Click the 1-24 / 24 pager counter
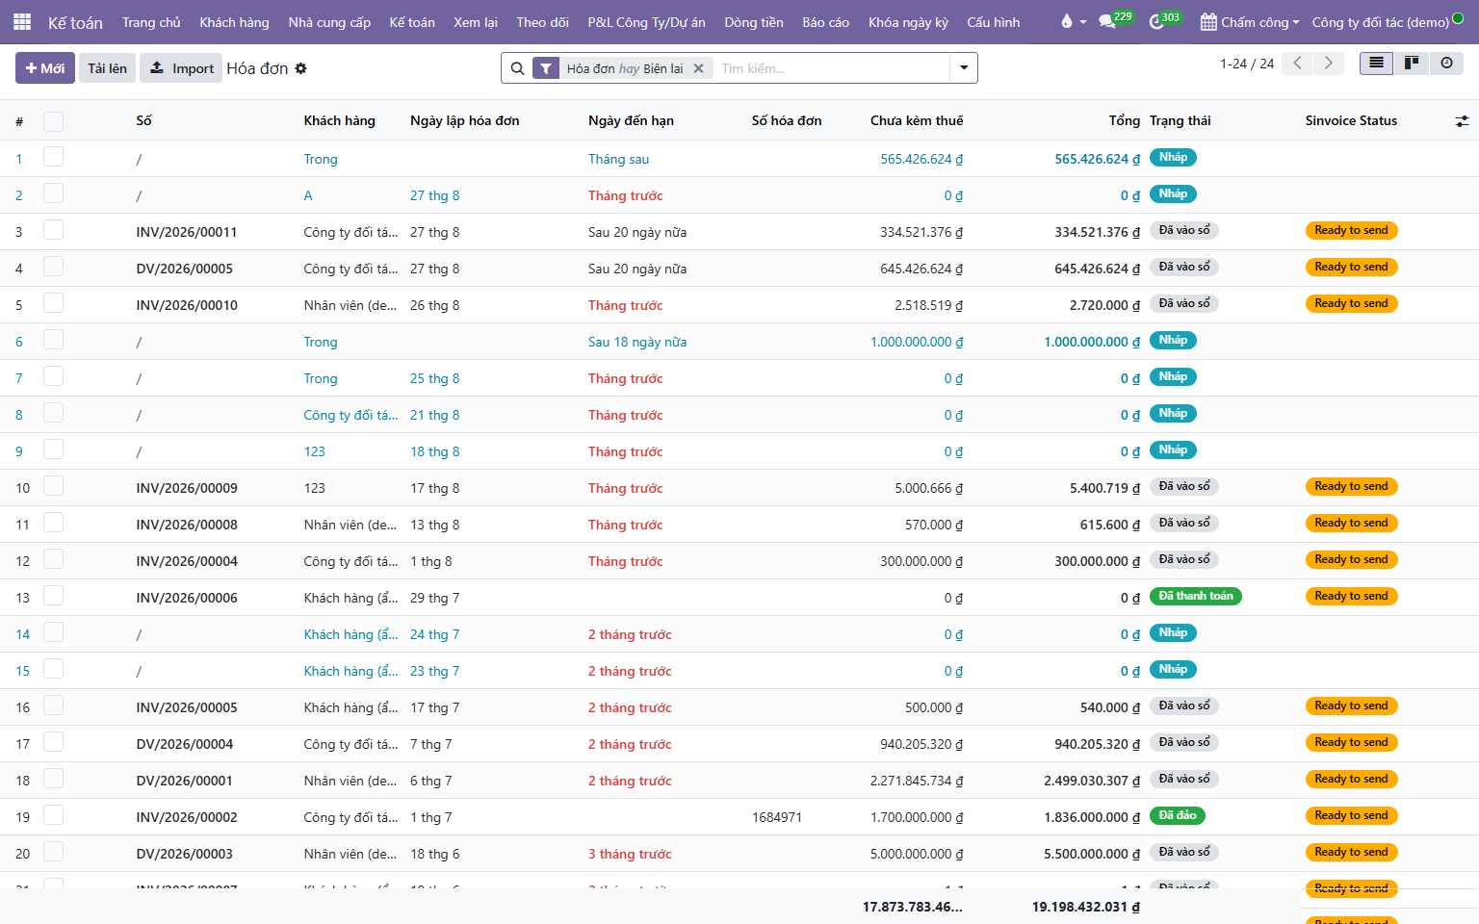Screen dimensions: 1479x924 1247,64
